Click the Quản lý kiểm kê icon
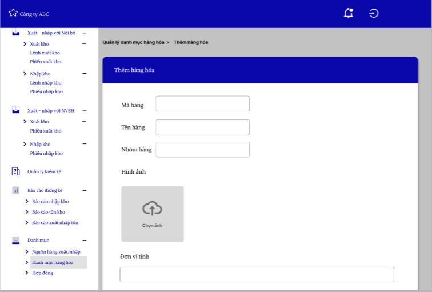This screenshot has height=292, width=432. [15, 171]
